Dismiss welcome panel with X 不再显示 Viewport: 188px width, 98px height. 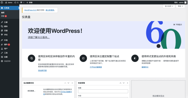(x=178, y=25)
